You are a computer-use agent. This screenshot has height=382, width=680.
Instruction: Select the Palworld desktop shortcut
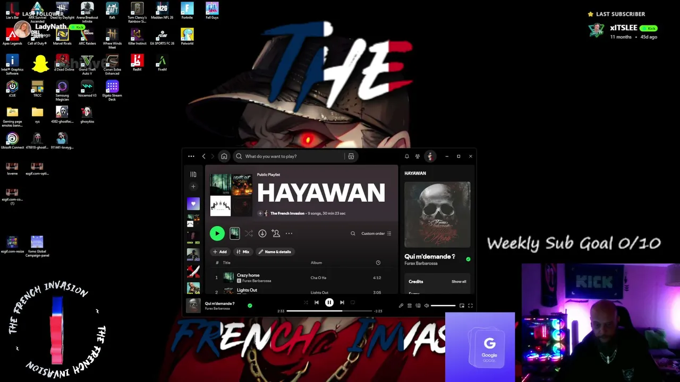tap(187, 37)
